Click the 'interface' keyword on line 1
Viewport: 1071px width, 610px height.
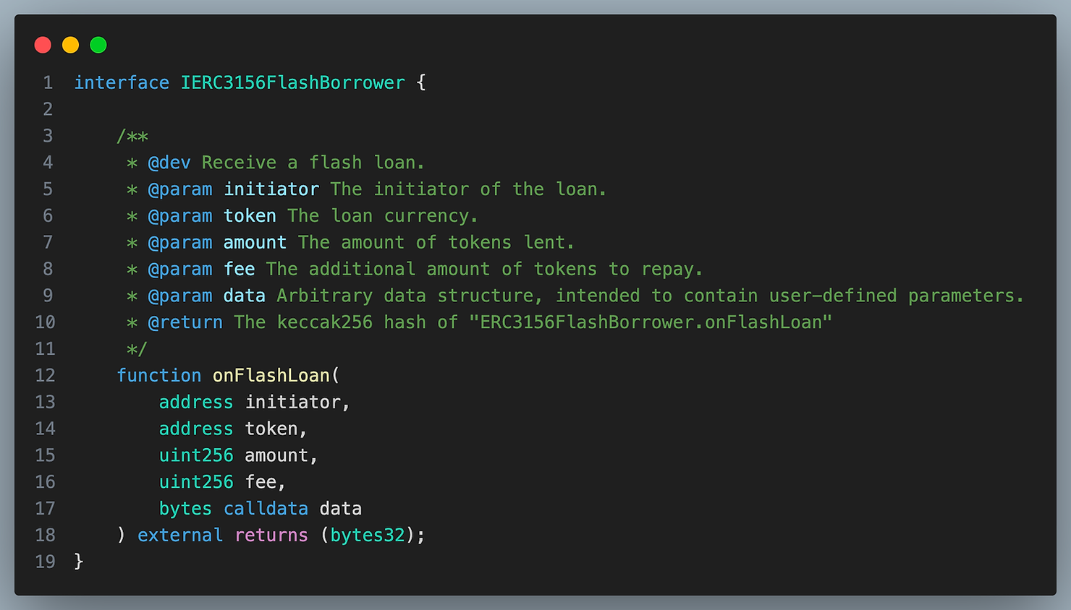click(122, 83)
